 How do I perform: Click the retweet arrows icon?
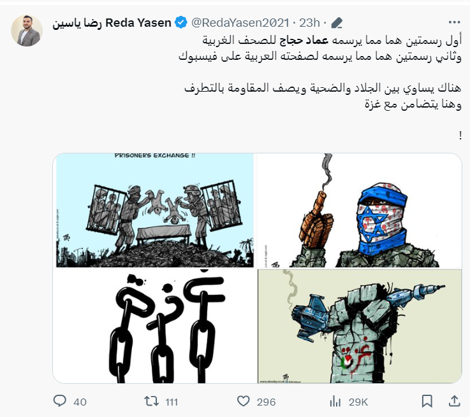pyautogui.click(x=151, y=401)
